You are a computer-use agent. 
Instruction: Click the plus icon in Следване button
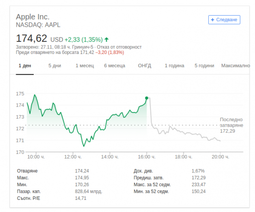click(x=212, y=20)
